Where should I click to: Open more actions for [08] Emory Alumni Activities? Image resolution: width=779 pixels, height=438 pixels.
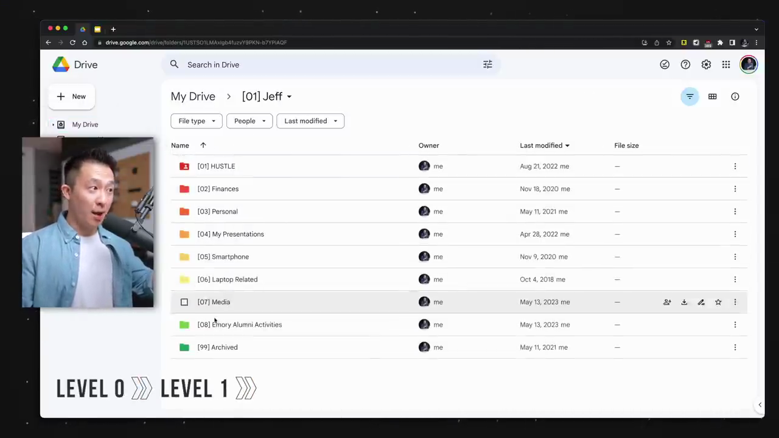[735, 324]
